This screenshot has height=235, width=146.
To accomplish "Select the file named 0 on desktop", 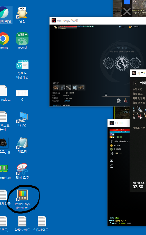I will (22, 96).
